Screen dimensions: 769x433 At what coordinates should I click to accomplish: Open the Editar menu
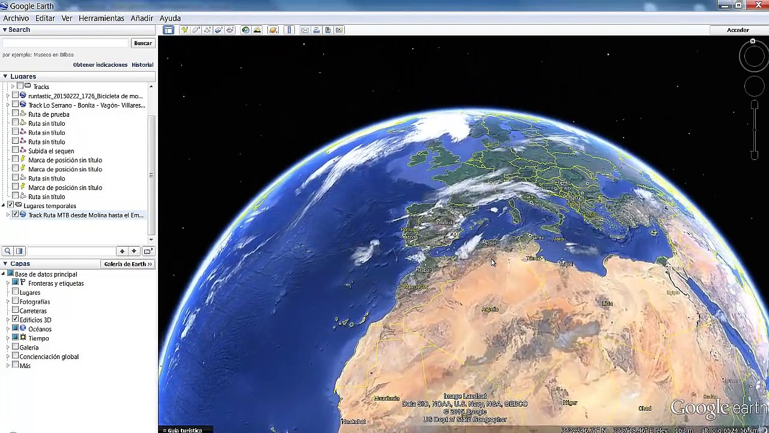click(45, 18)
